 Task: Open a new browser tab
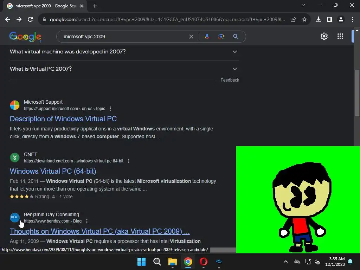coord(95,6)
